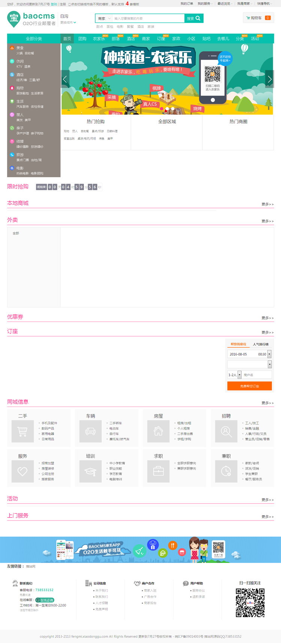Click the shopping cart icon
The height and width of the screenshot is (643, 281).
(x=248, y=18)
